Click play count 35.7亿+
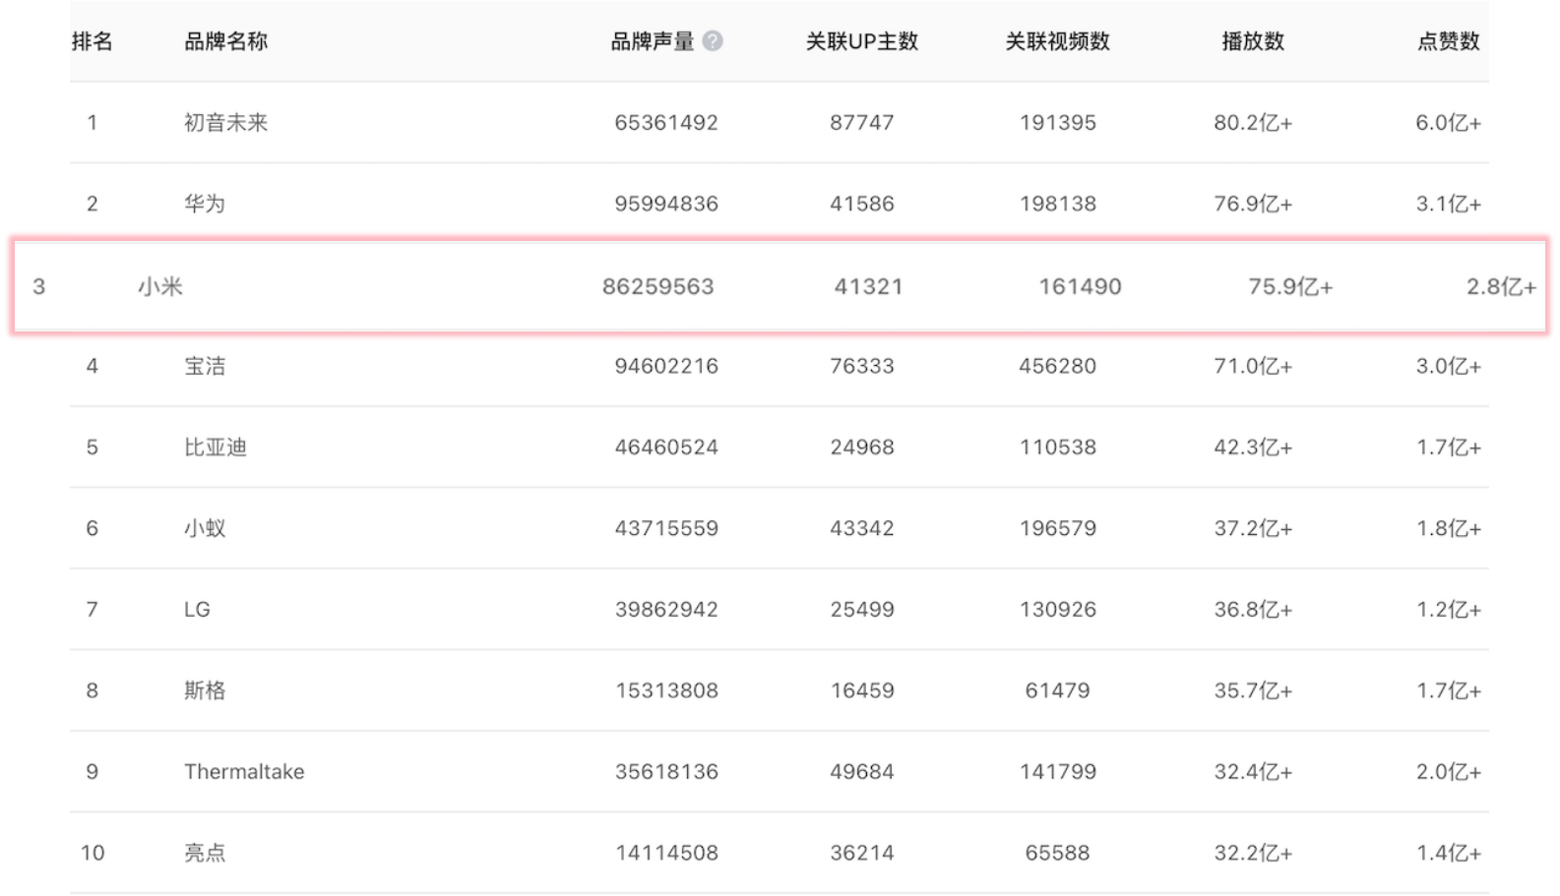The image size is (1560, 896). click(x=1253, y=690)
